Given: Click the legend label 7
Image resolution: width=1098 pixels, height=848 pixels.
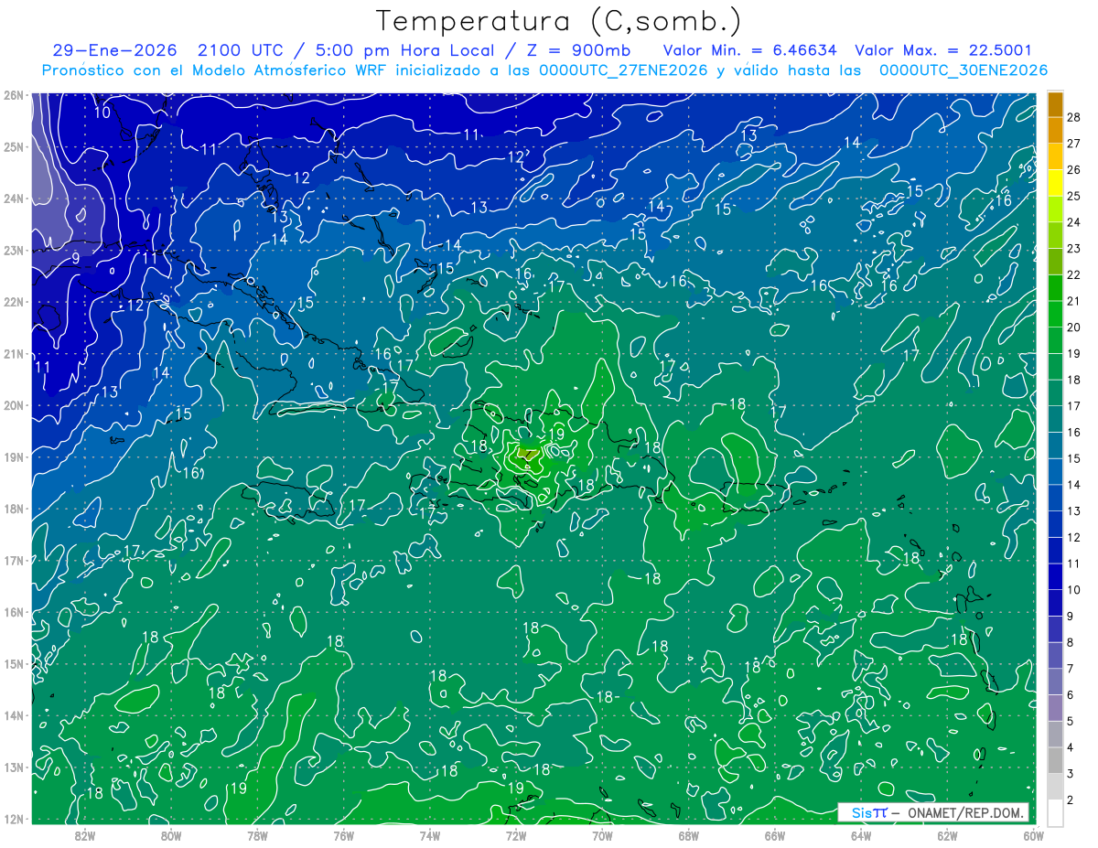Looking at the screenshot, I should click(1071, 670).
